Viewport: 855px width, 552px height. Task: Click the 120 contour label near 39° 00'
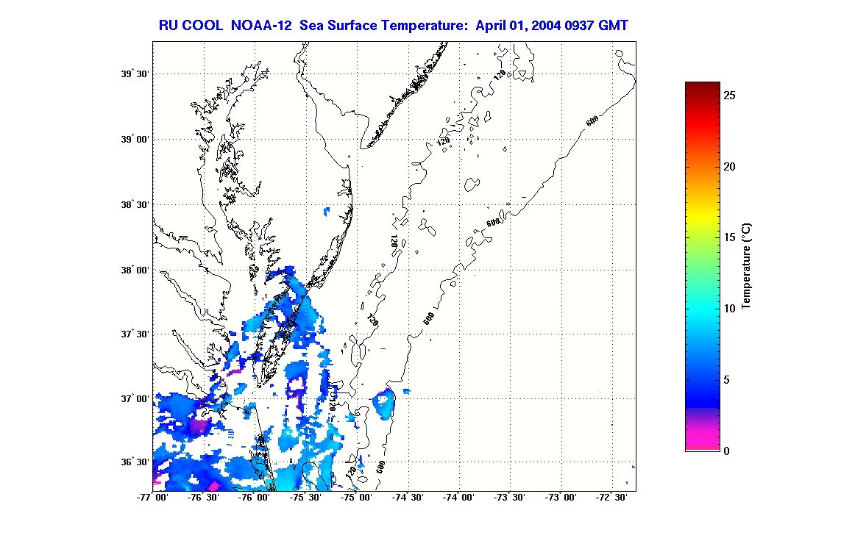[443, 141]
